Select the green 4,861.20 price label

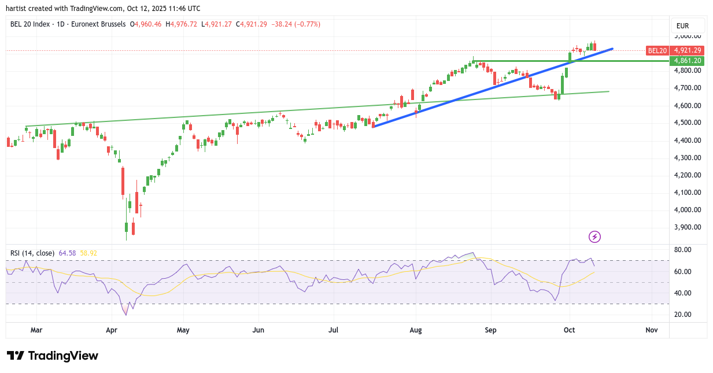(686, 61)
